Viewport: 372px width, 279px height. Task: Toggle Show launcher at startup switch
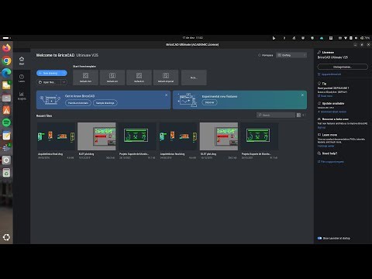point(319,238)
